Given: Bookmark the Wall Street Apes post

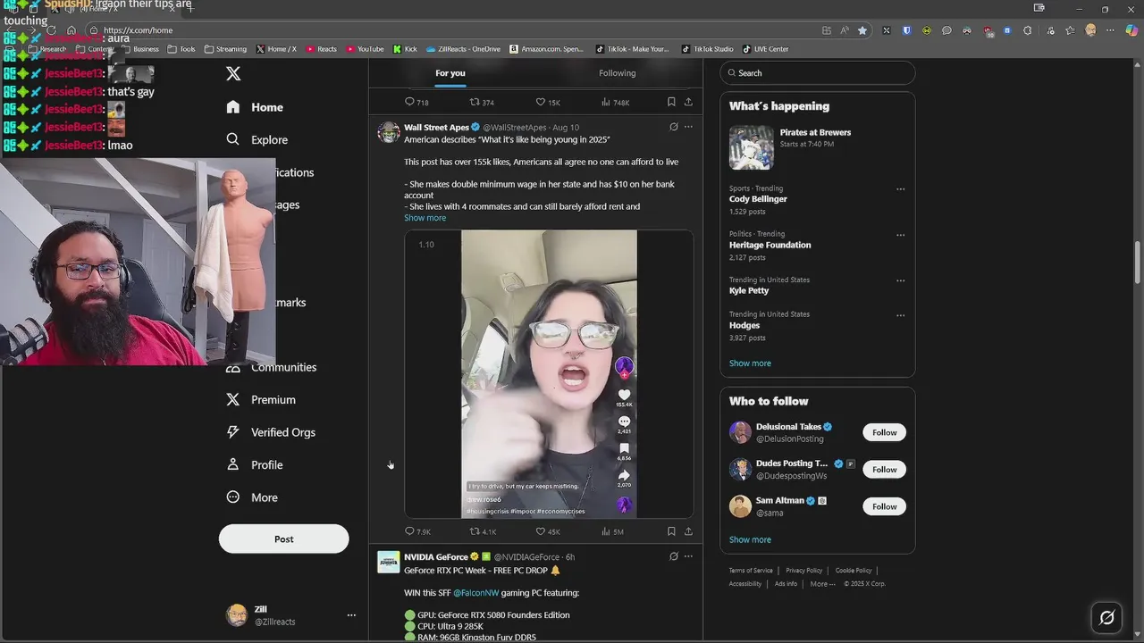Looking at the screenshot, I should [x=671, y=531].
